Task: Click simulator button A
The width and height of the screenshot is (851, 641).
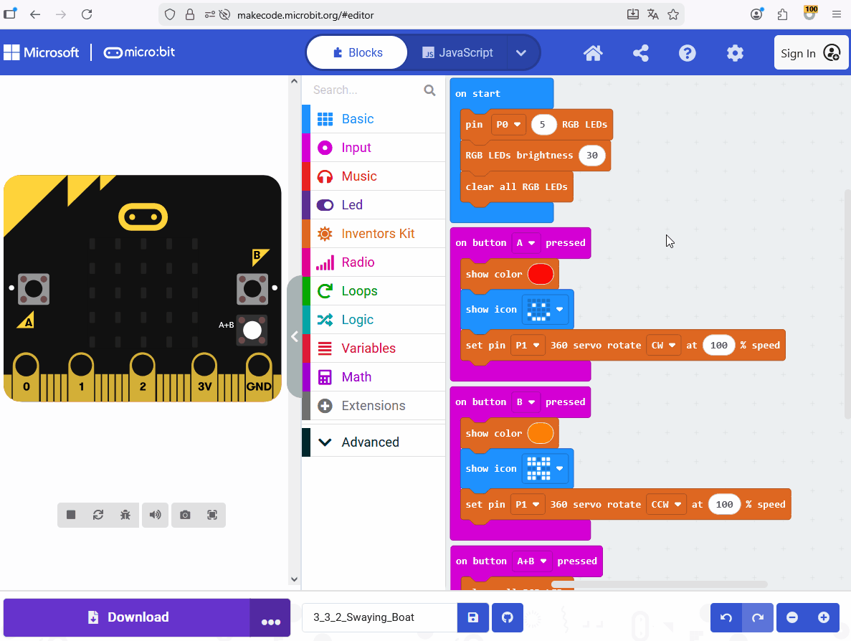Action: [34, 289]
